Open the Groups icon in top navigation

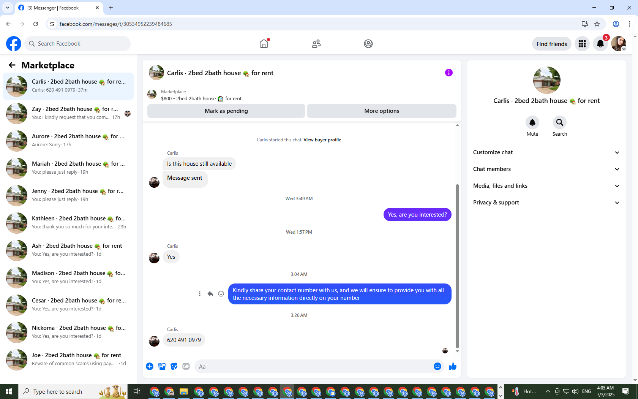pyautogui.click(x=368, y=44)
